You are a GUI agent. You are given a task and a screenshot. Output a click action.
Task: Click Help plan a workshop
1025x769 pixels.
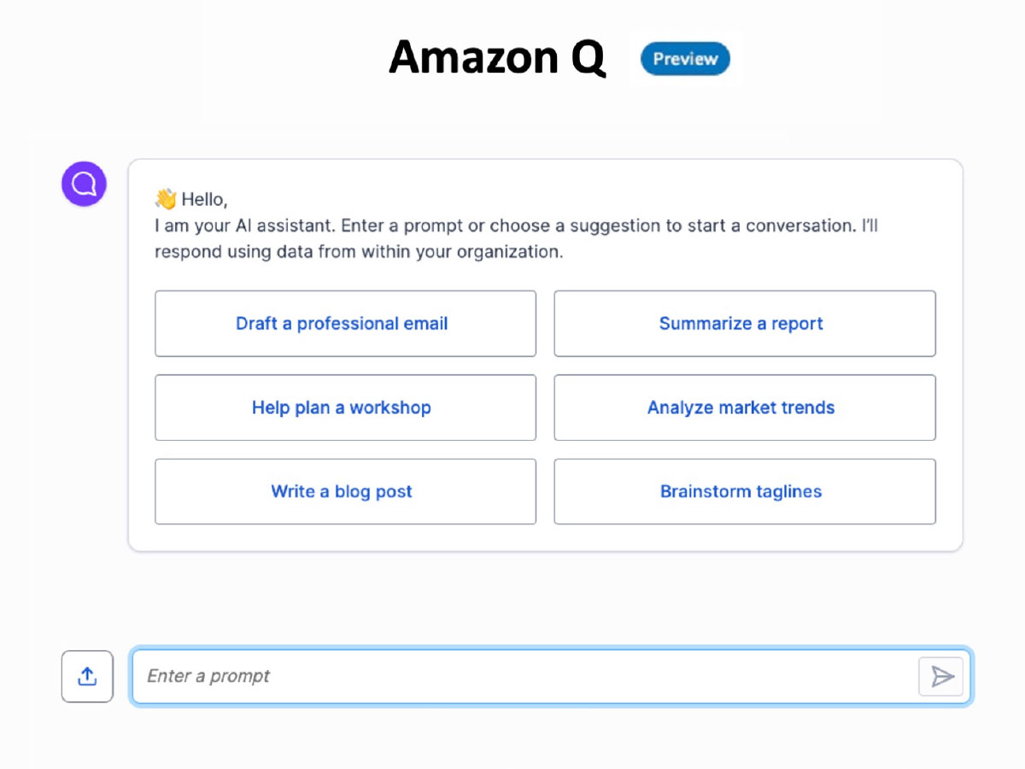[x=343, y=408]
